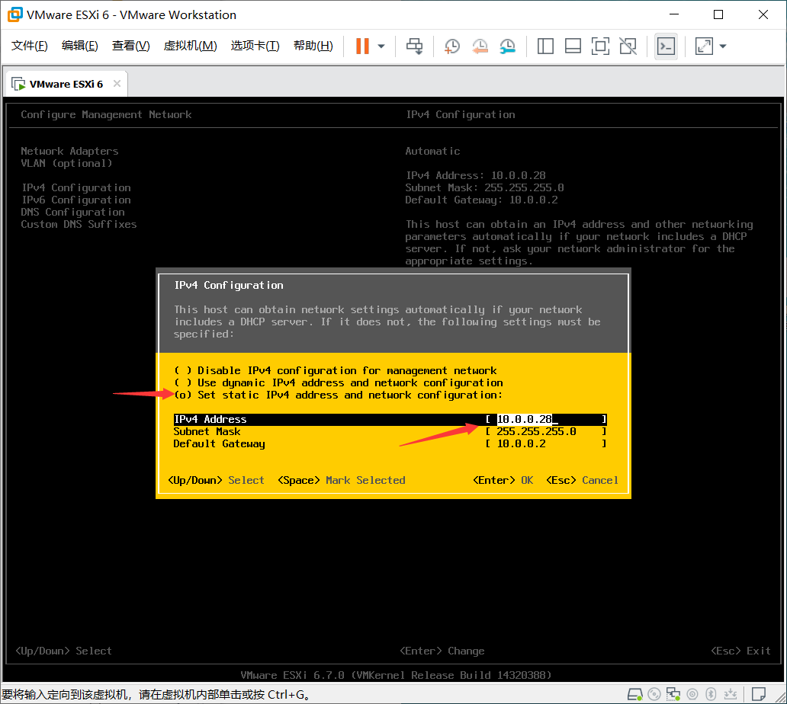This screenshot has height=704, width=787.
Task: Click the <Enter> OK label in dialog
Action: pos(503,480)
